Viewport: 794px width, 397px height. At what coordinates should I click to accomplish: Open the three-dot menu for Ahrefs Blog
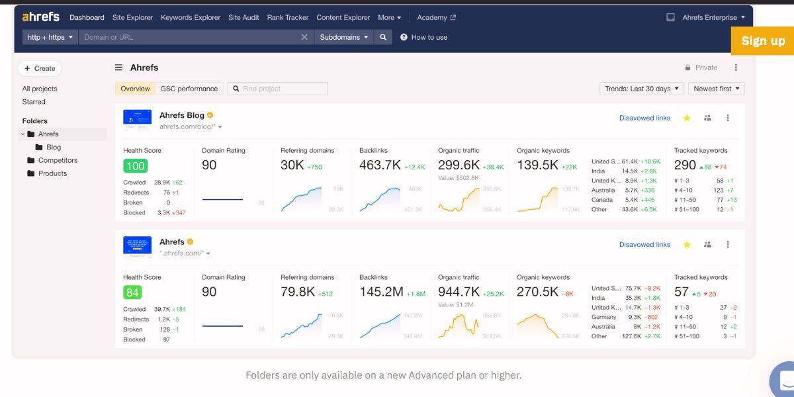point(727,118)
